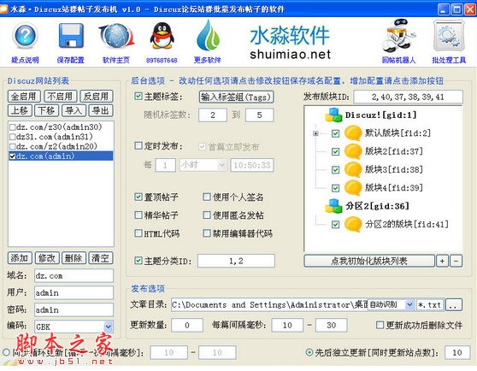Click the 导入 button
477x371 pixels.
point(74,110)
